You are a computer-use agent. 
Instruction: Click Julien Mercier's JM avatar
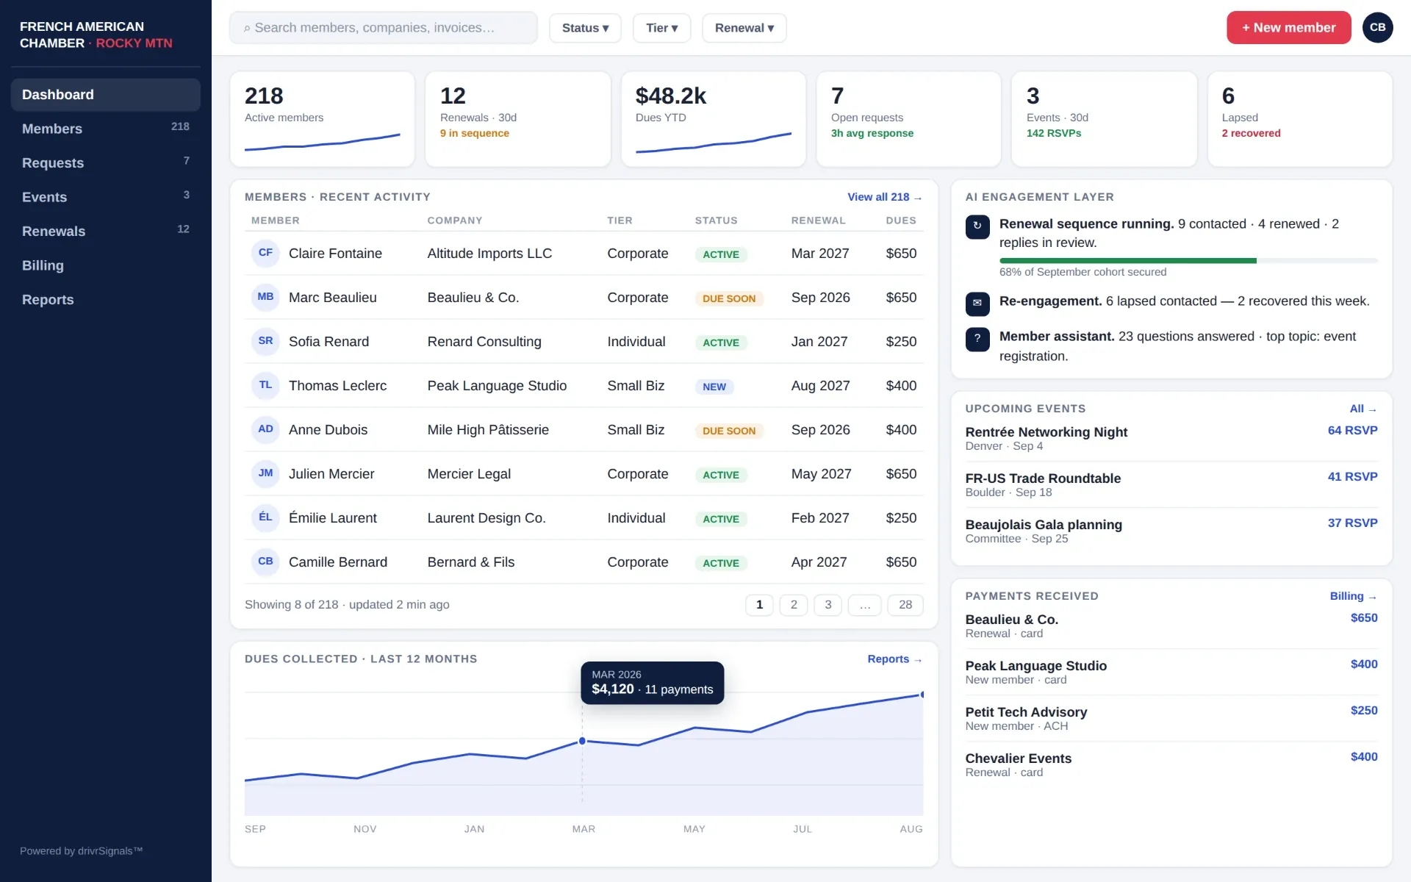(265, 473)
